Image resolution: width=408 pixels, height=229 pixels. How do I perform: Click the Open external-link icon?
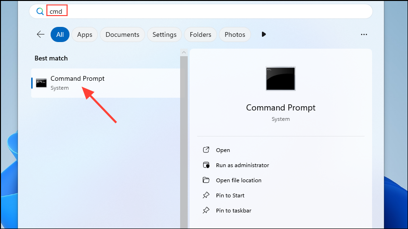point(206,150)
